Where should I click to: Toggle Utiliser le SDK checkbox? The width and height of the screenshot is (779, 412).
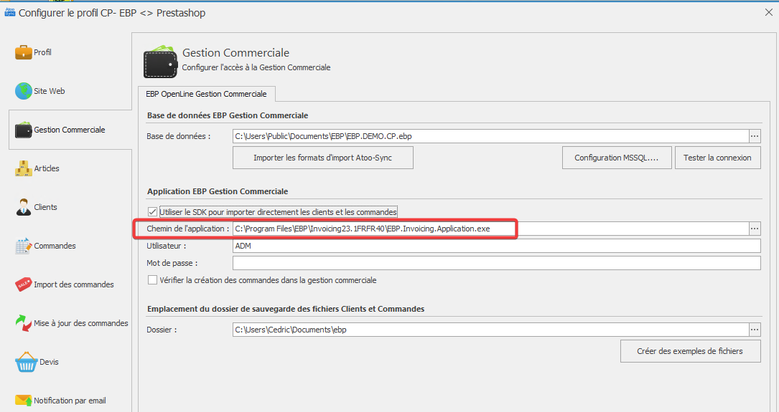tap(152, 212)
